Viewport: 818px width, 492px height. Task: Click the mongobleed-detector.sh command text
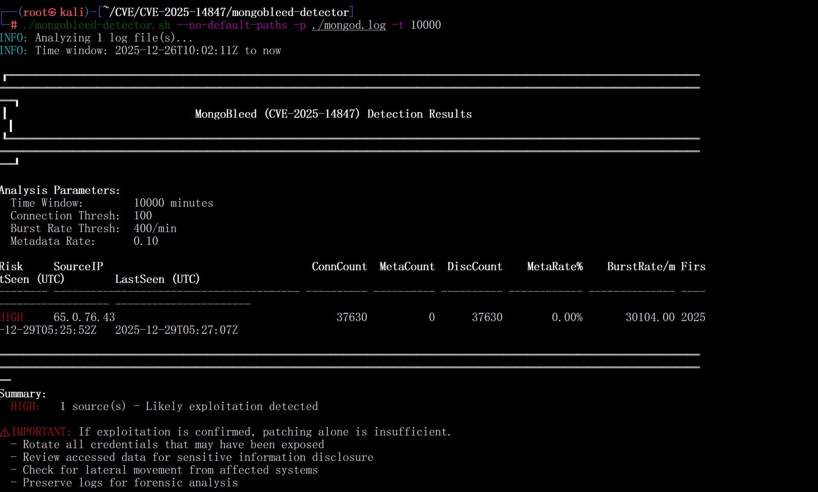96,25
